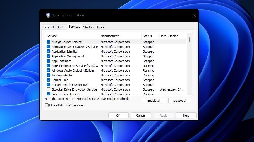Image resolution: width=254 pixels, height=142 pixels.
Task: Close the System Configuration window
Action: click(x=194, y=15)
